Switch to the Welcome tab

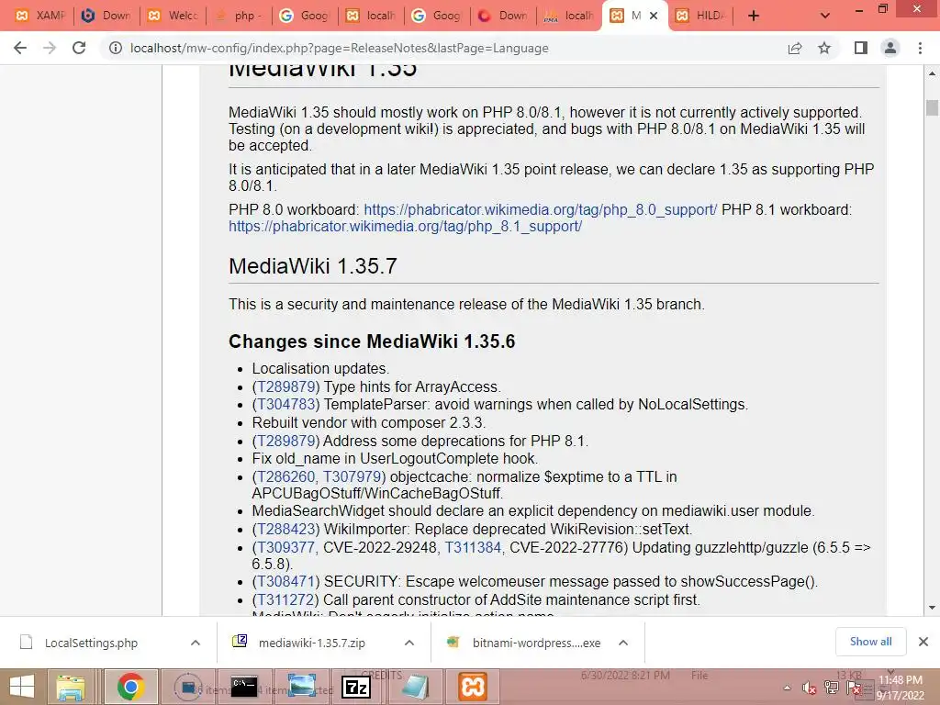point(173,16)
